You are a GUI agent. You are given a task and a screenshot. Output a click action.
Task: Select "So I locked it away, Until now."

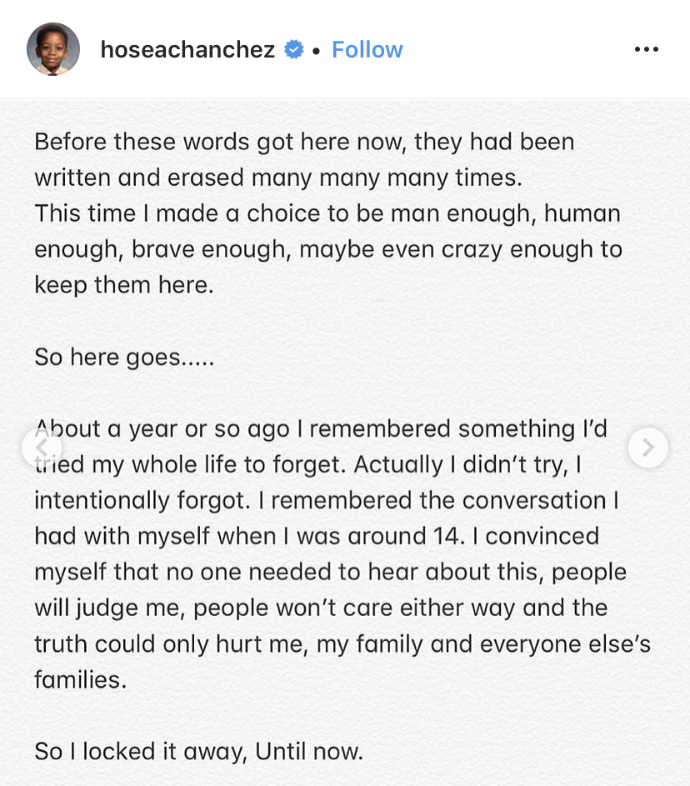pyautogui.click(x=199, y=752)
